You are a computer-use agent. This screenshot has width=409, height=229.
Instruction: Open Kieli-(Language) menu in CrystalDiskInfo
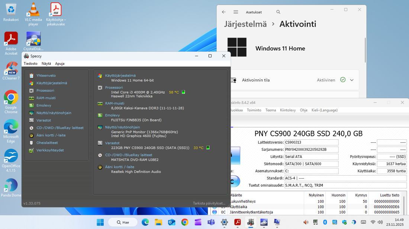tap(324, 110)
